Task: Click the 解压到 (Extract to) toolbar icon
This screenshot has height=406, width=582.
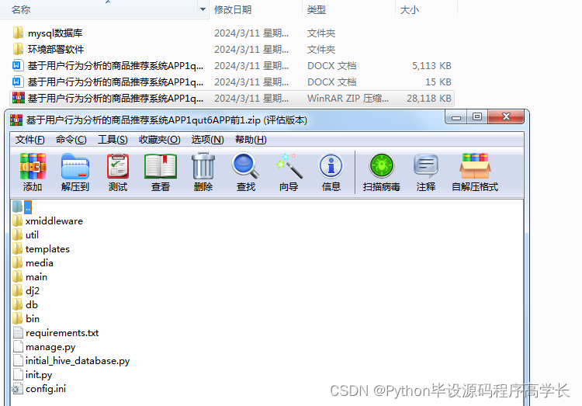Action: click(x=75, y=166)
